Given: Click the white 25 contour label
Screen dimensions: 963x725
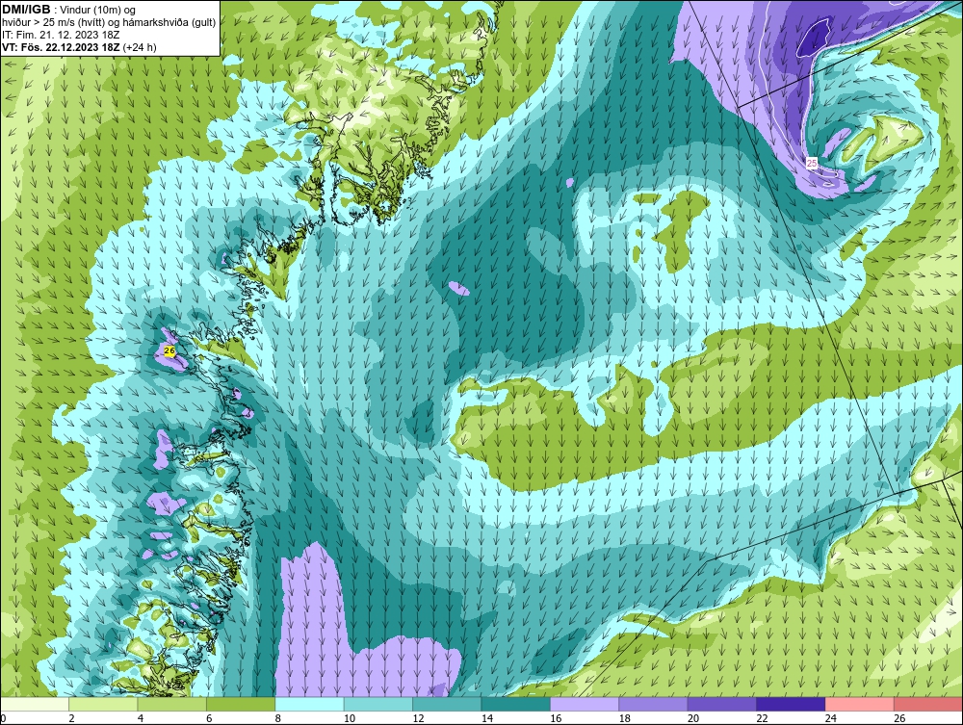Looking at the screenshot, I should [x=812, y=164].
